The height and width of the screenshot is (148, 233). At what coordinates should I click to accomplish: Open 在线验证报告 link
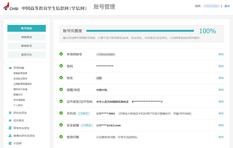pos(20,78)
